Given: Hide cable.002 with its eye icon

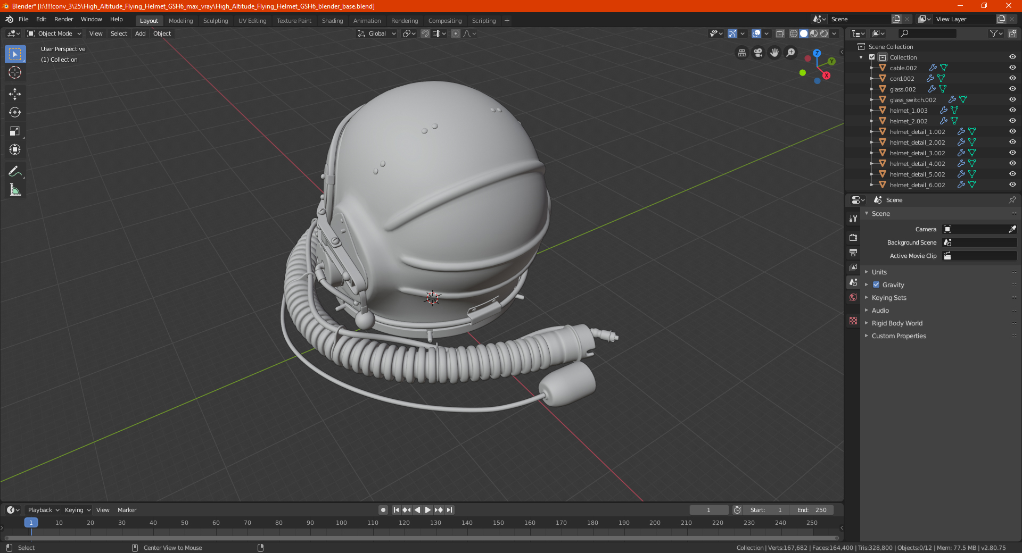Looking at the screenshot, I should [x=1012, y=68].
